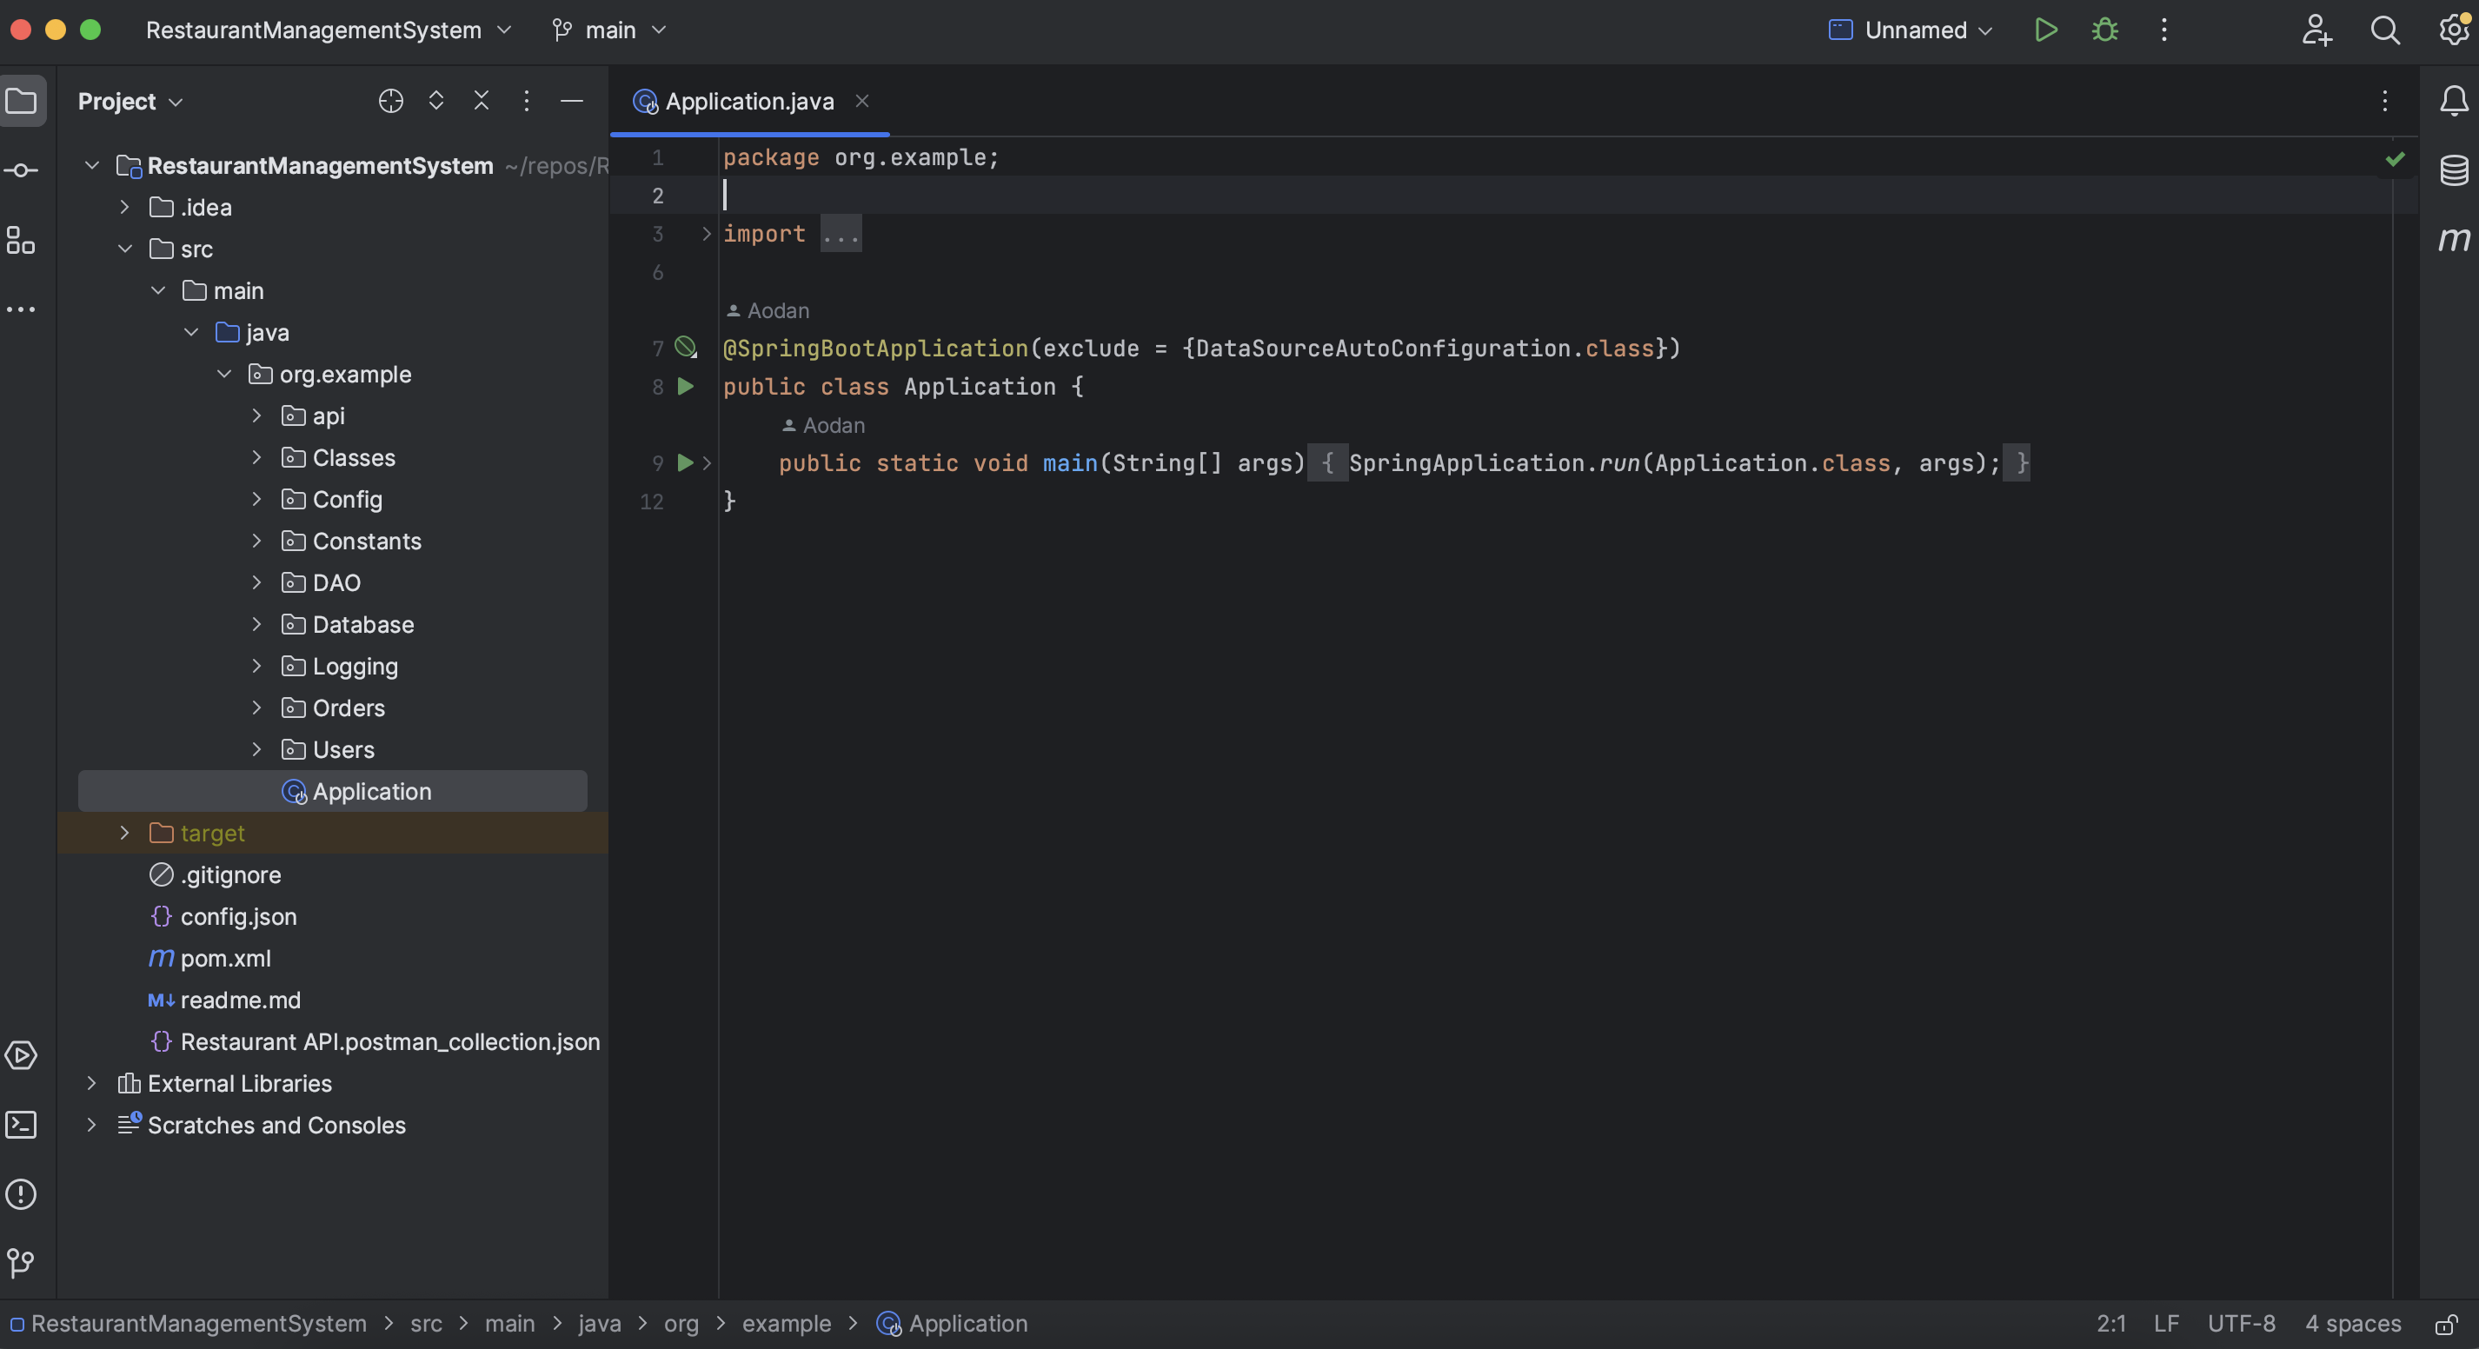Open the Database tool window
2479x1349 pixels.
coord(2453,170)
